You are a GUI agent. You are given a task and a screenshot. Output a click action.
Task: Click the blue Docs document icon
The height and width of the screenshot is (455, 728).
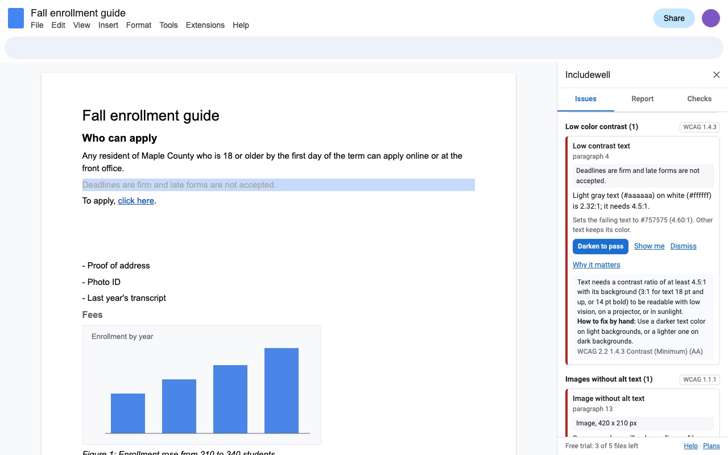16,18
